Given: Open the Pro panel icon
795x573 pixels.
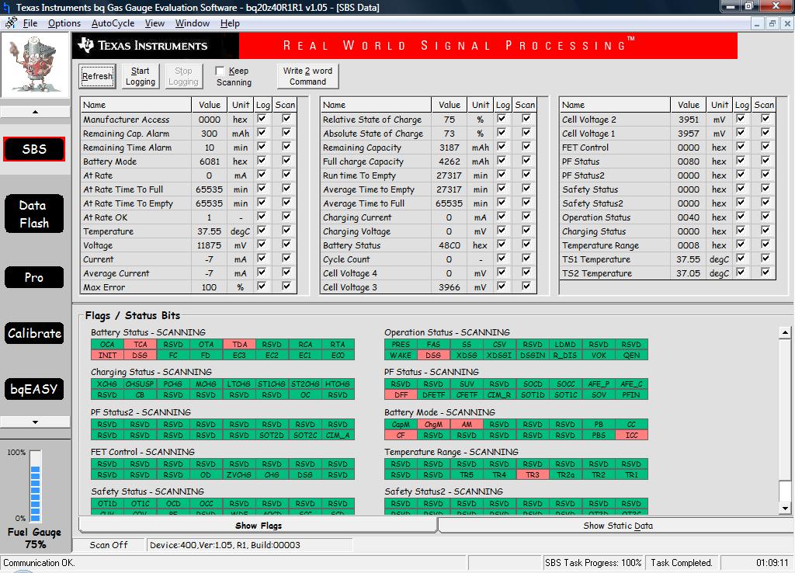Looking at the screenshot, I should (34, 277).
